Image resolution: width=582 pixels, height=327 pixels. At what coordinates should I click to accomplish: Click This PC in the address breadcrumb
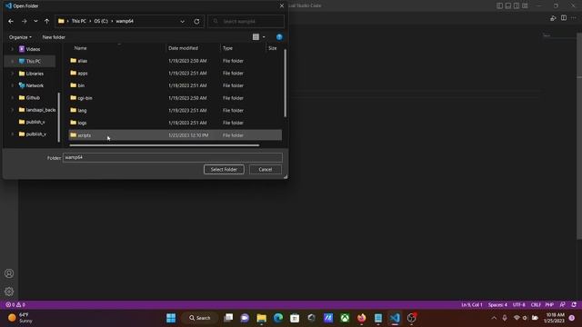click(79, 21)
